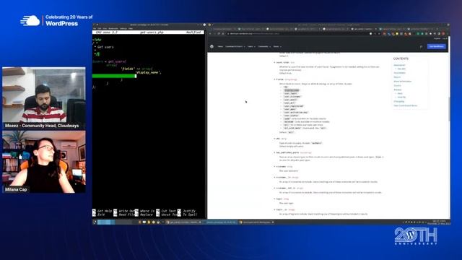
Task: Click Milana Cop's webcam video tile
Action: click(44, 162)
